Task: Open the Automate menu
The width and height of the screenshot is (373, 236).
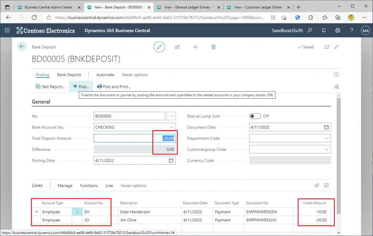Action: coord(105,75)
